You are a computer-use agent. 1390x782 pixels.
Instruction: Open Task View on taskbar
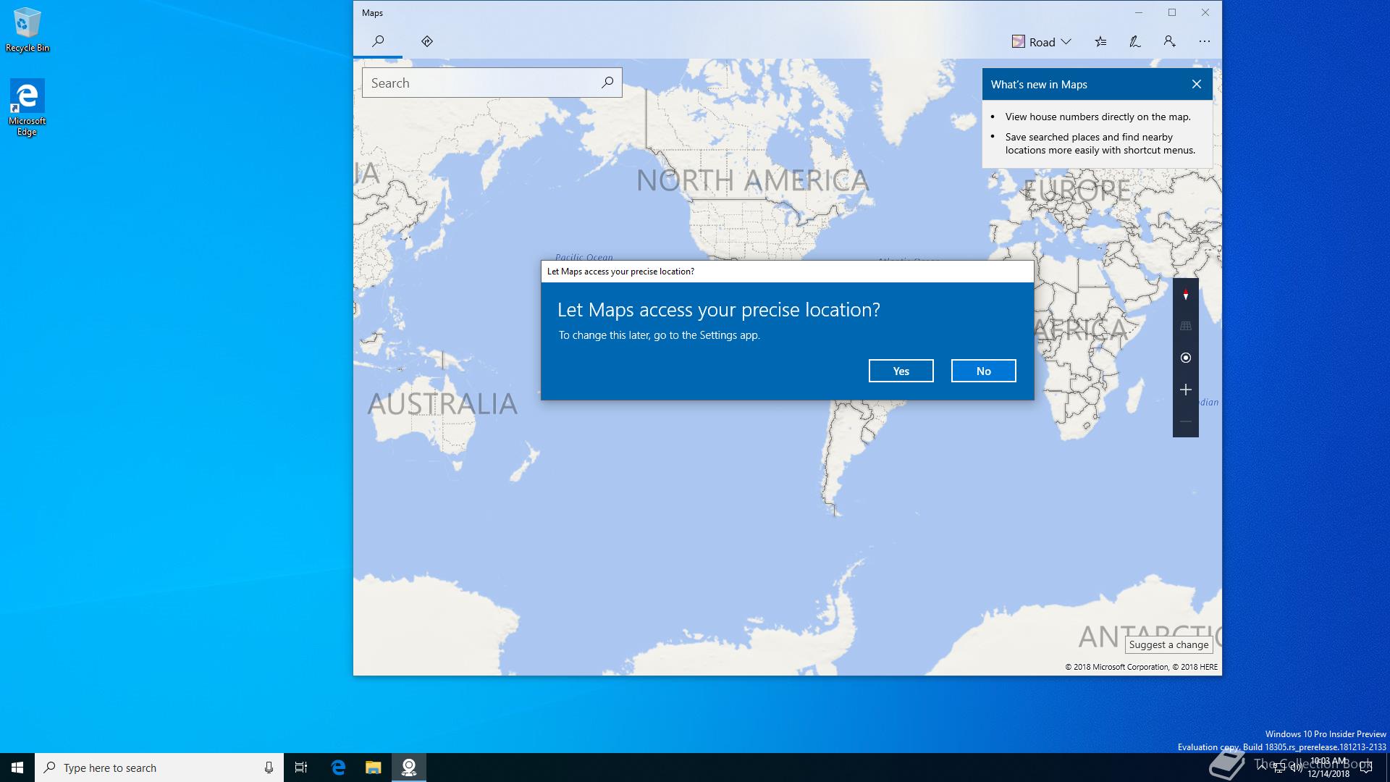pyautogui.click(x=301, y=768)
